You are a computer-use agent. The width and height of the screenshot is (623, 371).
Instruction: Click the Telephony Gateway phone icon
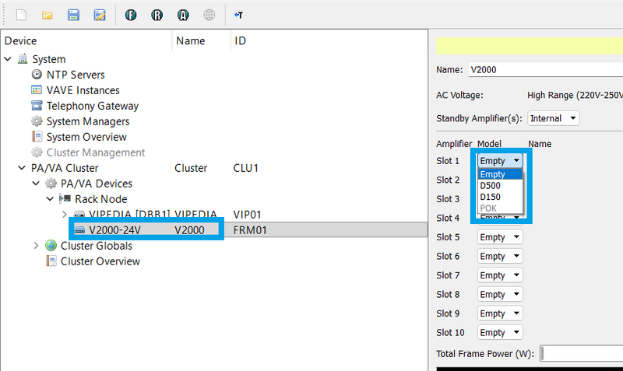tap(37, 106)
